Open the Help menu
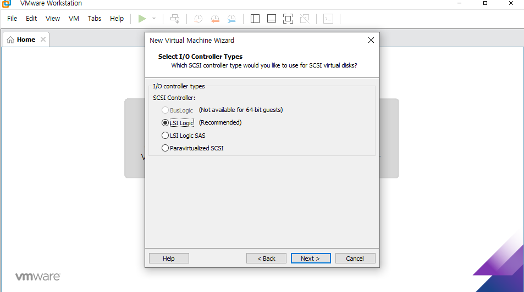This screenshot has width=524, height=292. pyautogui.click(x=117, y=18)
